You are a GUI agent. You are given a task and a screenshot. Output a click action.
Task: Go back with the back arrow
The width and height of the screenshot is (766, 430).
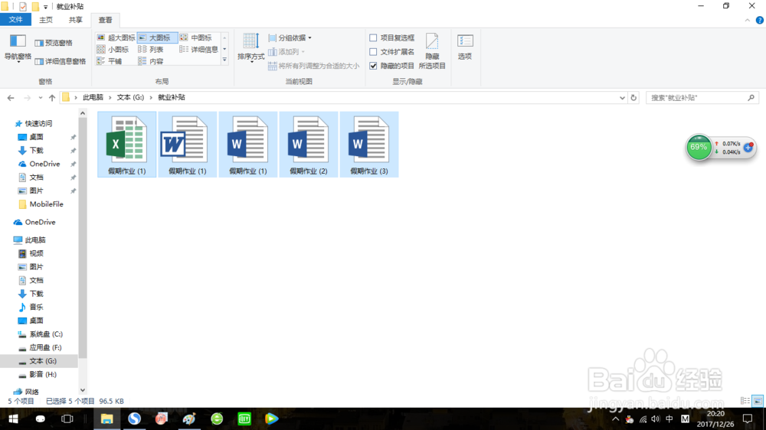coord(11,98)
